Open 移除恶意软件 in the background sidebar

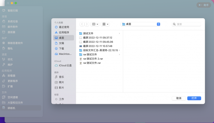point(15,43)
